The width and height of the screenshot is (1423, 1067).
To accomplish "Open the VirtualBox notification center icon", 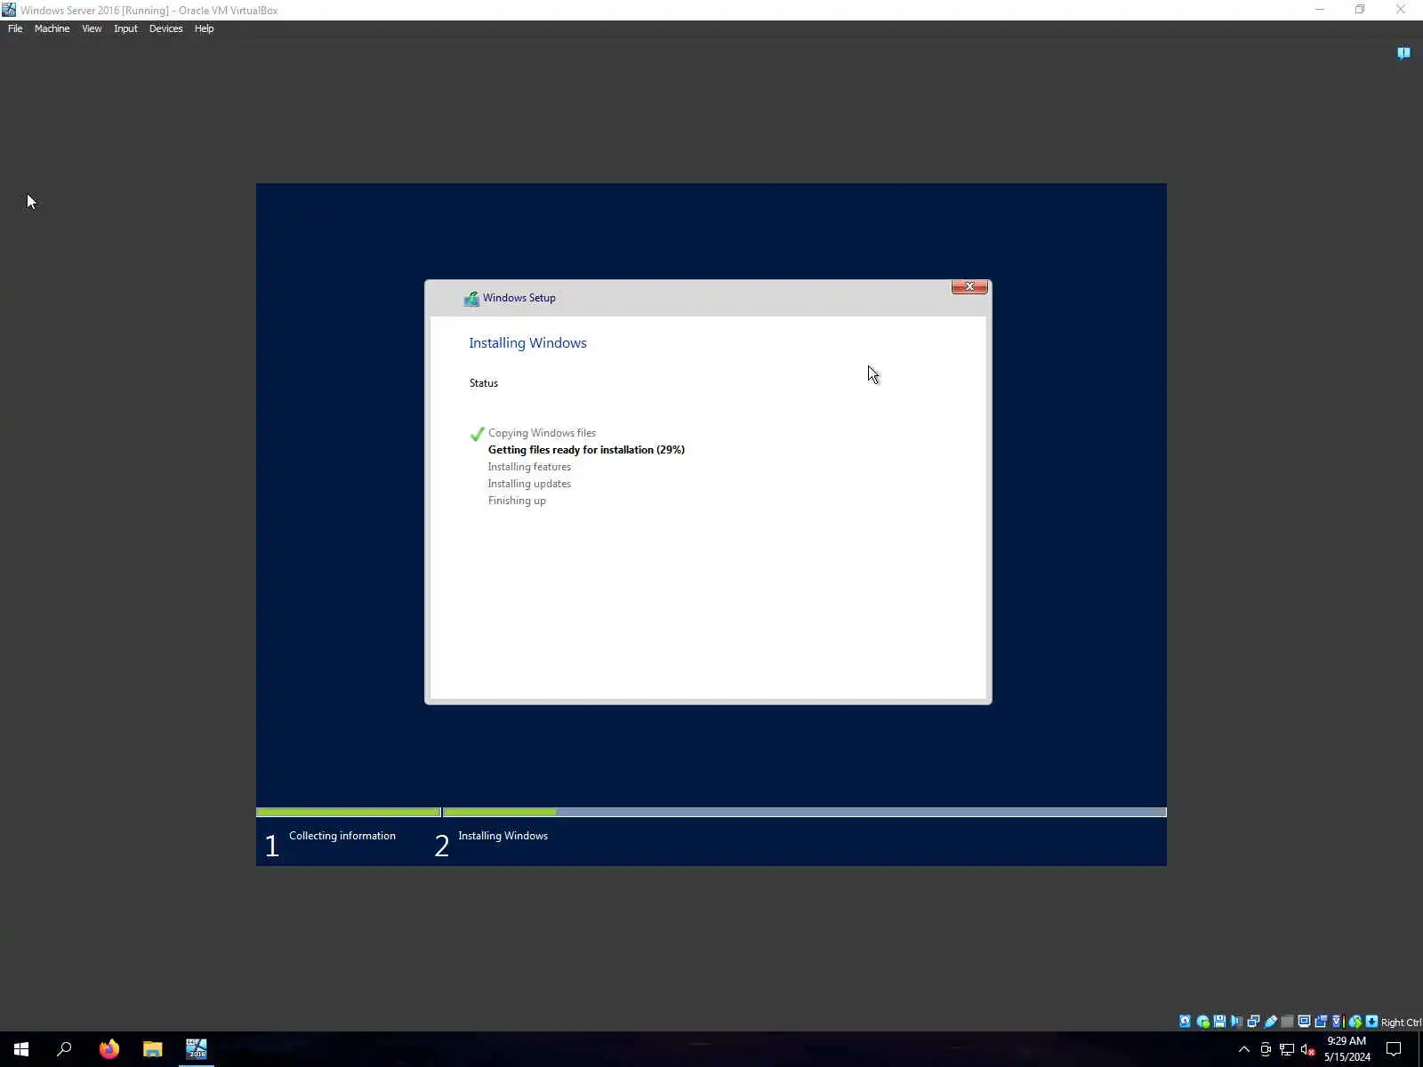I will coord(1403,53).
